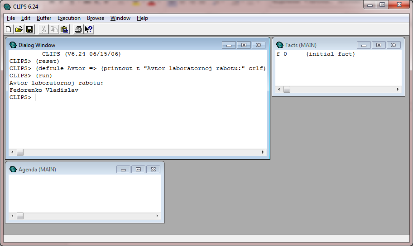Maximize the Dialog Window
This screenshot has height=246, width=413.
(x=244, y=45)
